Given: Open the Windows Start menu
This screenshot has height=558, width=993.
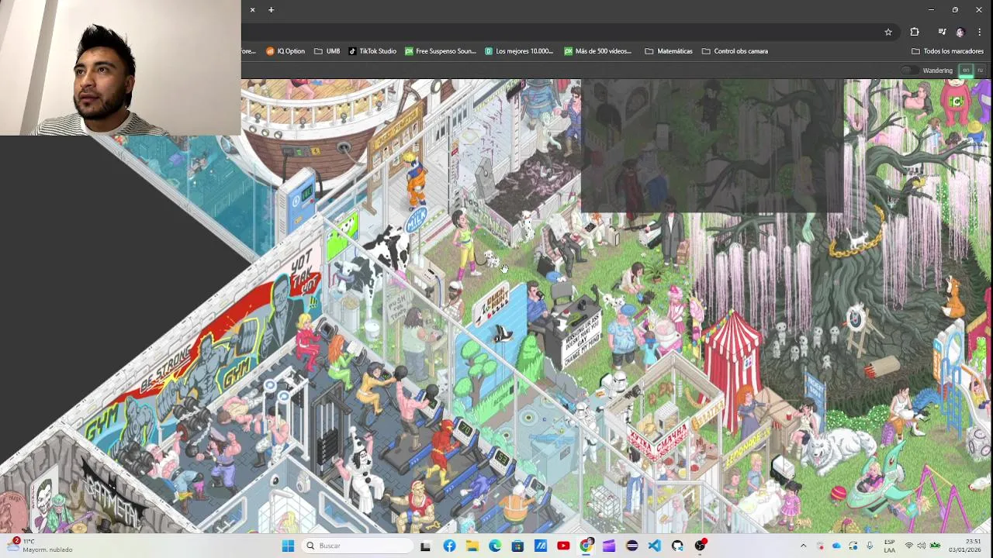Looking at the screenshot, I should 288,546.
